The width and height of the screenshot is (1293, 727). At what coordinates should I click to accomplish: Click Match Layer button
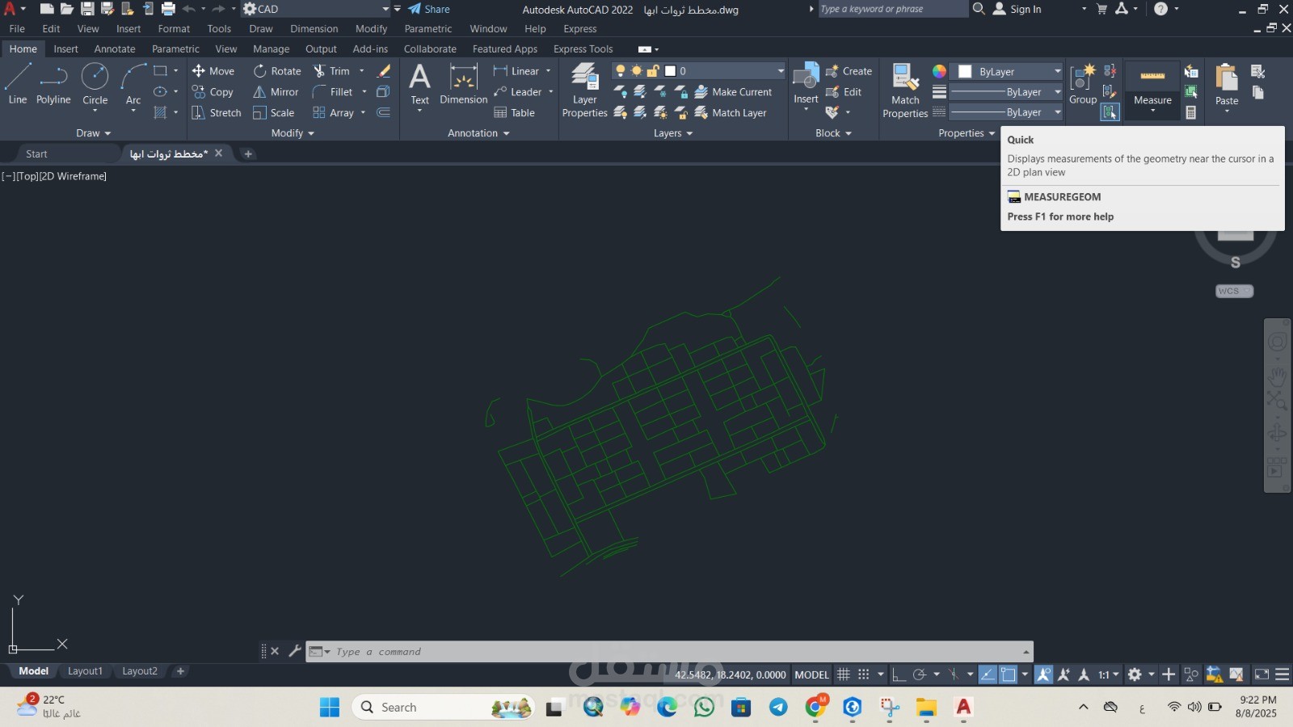pyautogui.click(x=731, y=113)
